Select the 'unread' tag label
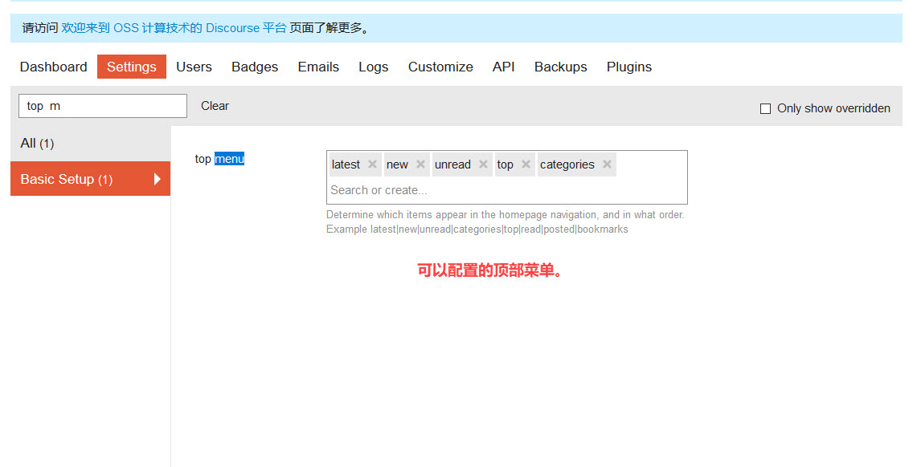Viewport: 917px width, 467px height. click(452, 164)
